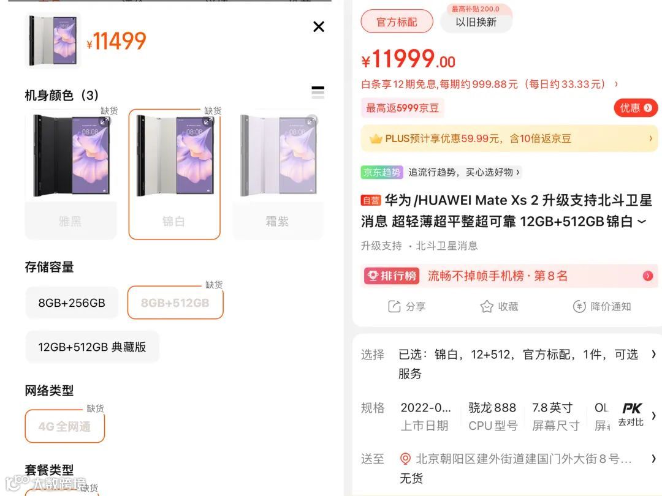Switch color list view layout
Image resolution: width=662 pixels, height=496 pixels.
[318, 92]
